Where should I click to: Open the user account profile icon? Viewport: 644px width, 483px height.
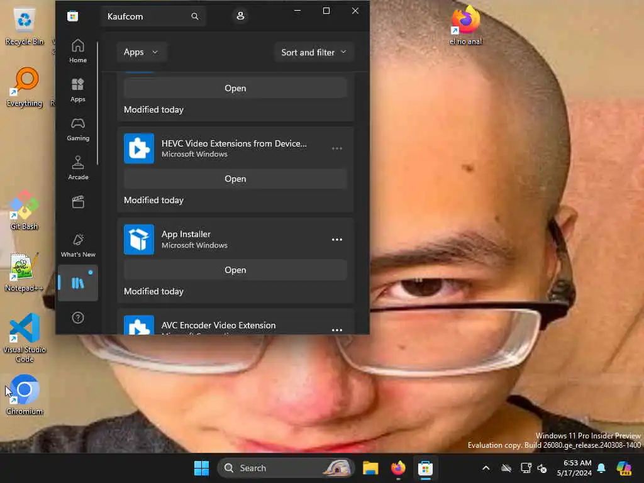(240, 16)
